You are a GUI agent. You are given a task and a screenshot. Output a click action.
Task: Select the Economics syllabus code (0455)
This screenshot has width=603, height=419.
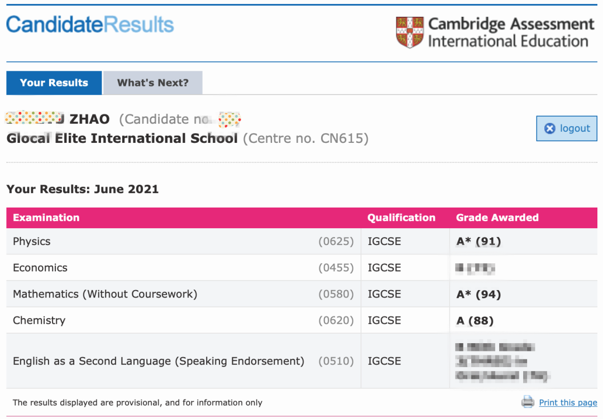336,268
